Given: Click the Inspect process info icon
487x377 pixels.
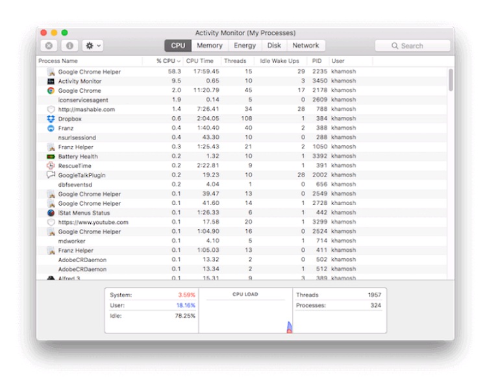Looking at the screenshot, I should point(69,45).
